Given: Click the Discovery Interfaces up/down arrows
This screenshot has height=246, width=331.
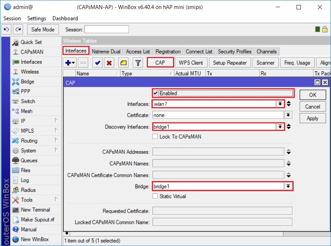Looking at the screenshot, I should 289,127.
